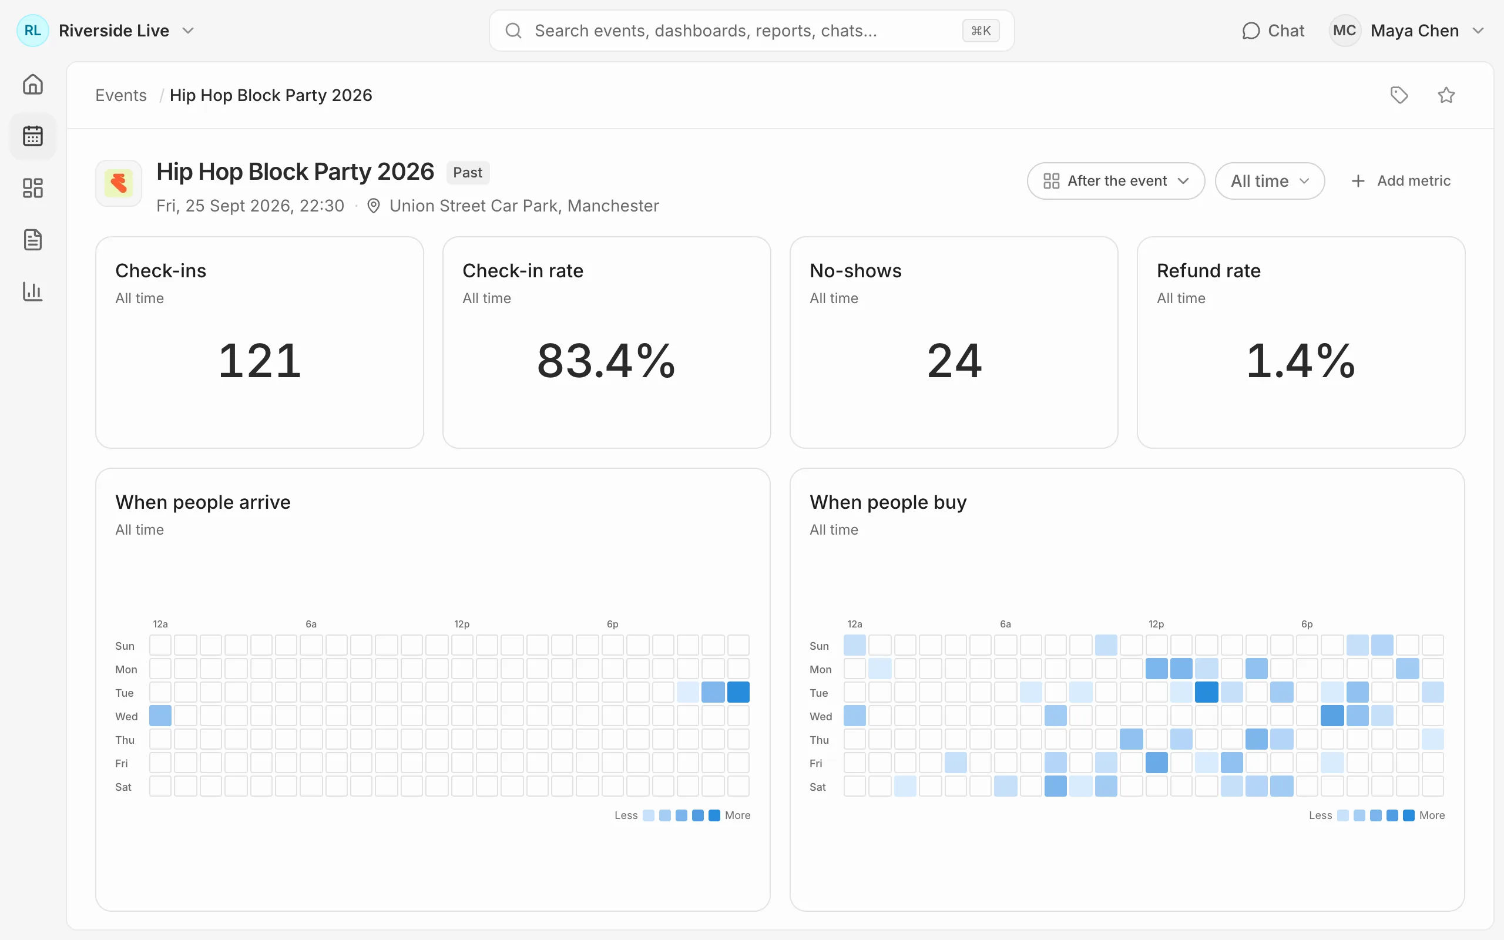This screenshot has height=940, width=1504.
Task: Click the search magnifier icon
Action: [513, 31]
